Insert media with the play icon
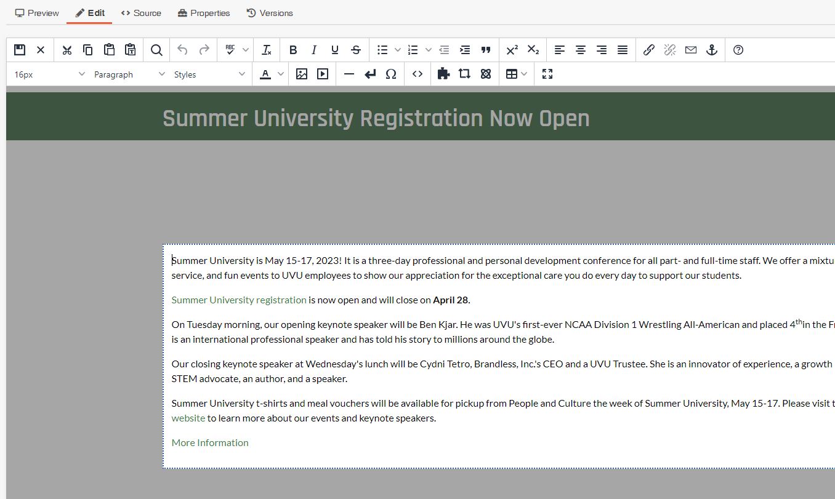Viewport: 835px width, 499px height. pyautogui.click(x=323, y=74)
